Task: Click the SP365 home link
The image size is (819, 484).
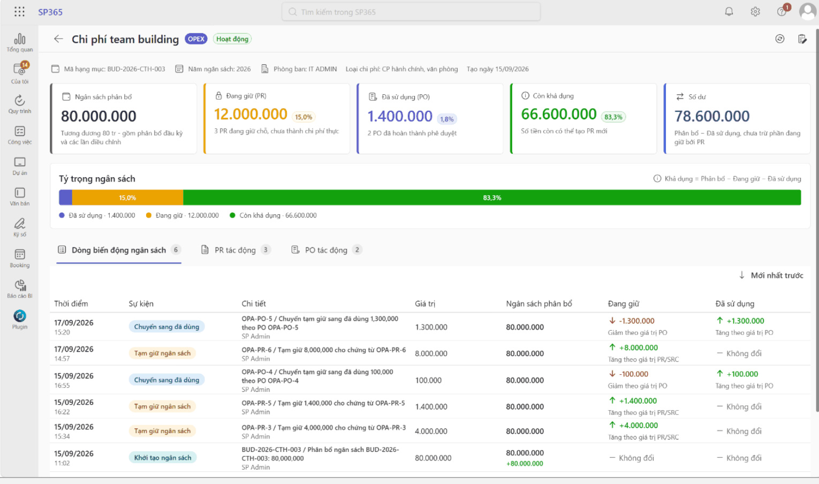Action: click(50, 12)
